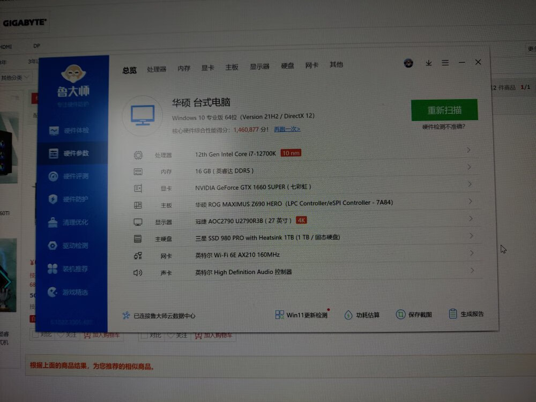This screenshot has width=536, height=402.
Task: Click 硬件检测不准确? link
Action: click(444, 127)
